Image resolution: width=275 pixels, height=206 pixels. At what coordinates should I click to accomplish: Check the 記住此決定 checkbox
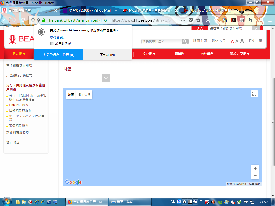pyautogui.click(x=52, y=43)
